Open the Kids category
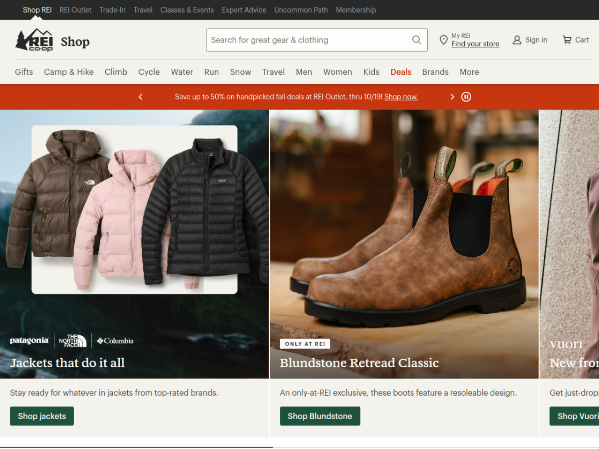This screenshot has height=449, width=599. [371, 72]
